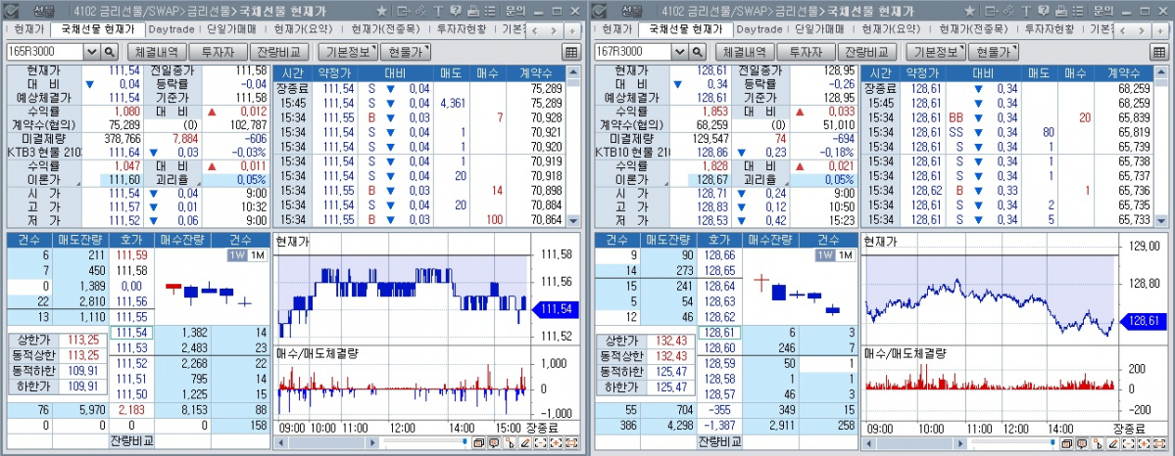Click 체결내역 button in left window
This screenshot has height=456, width=1175.
coord(157,52)
